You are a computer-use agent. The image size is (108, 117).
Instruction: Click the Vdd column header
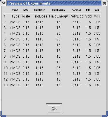[x=88, y=10]
